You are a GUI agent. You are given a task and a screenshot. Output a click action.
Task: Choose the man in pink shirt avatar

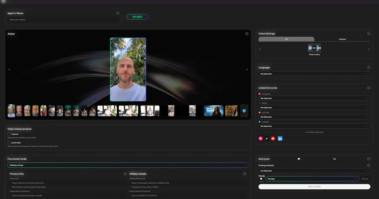pyautogui.click(x=44, y=111)
